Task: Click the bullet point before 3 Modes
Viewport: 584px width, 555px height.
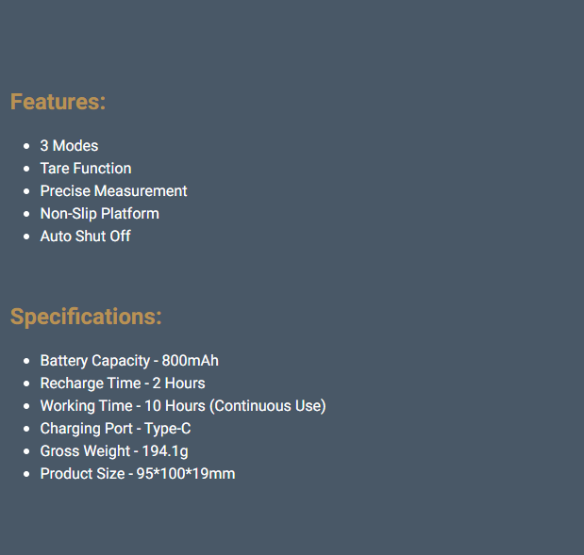Action: point(25,147)
